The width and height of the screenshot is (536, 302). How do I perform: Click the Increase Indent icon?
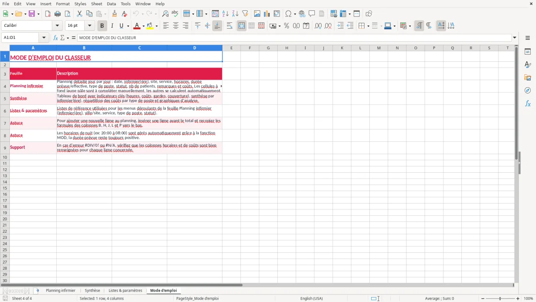tap(340, 26)
